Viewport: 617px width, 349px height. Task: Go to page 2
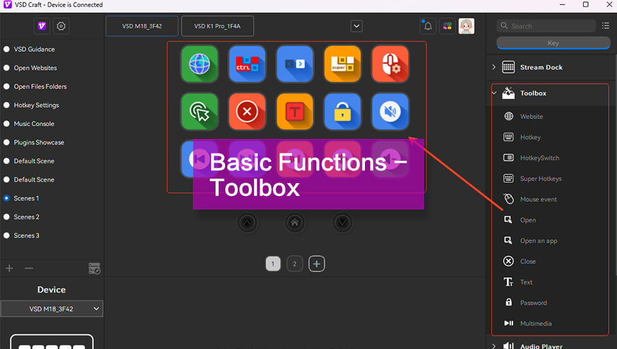pyautogui.click(x=295, y=264)
